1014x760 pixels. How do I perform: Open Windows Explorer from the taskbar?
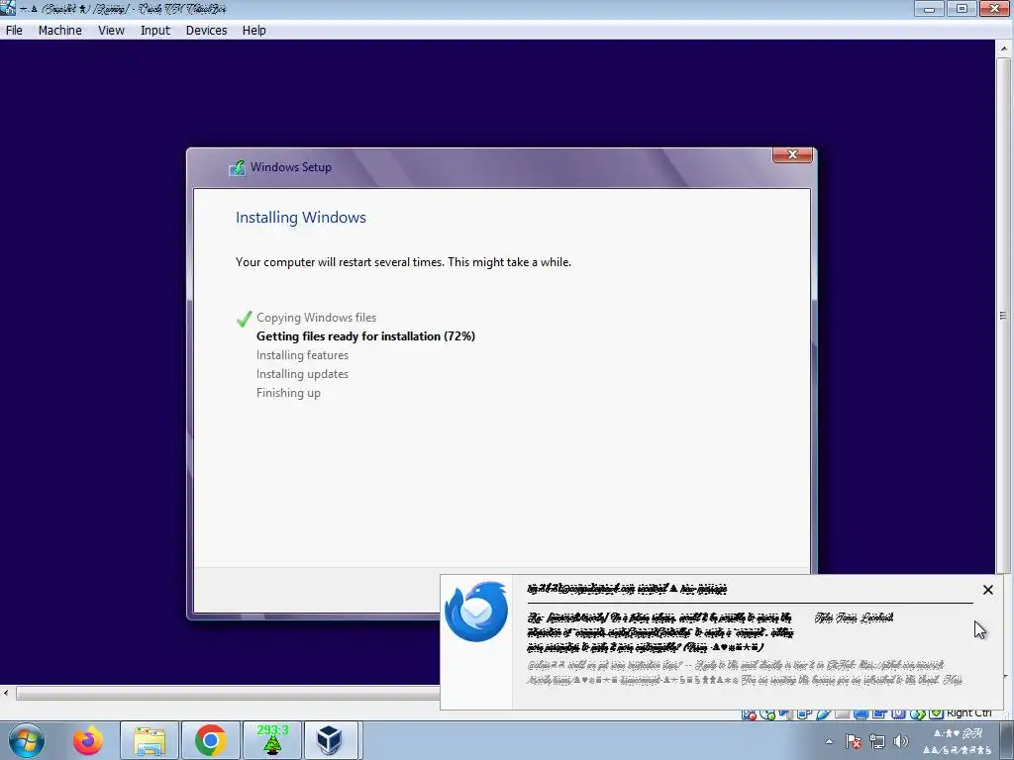150,740
